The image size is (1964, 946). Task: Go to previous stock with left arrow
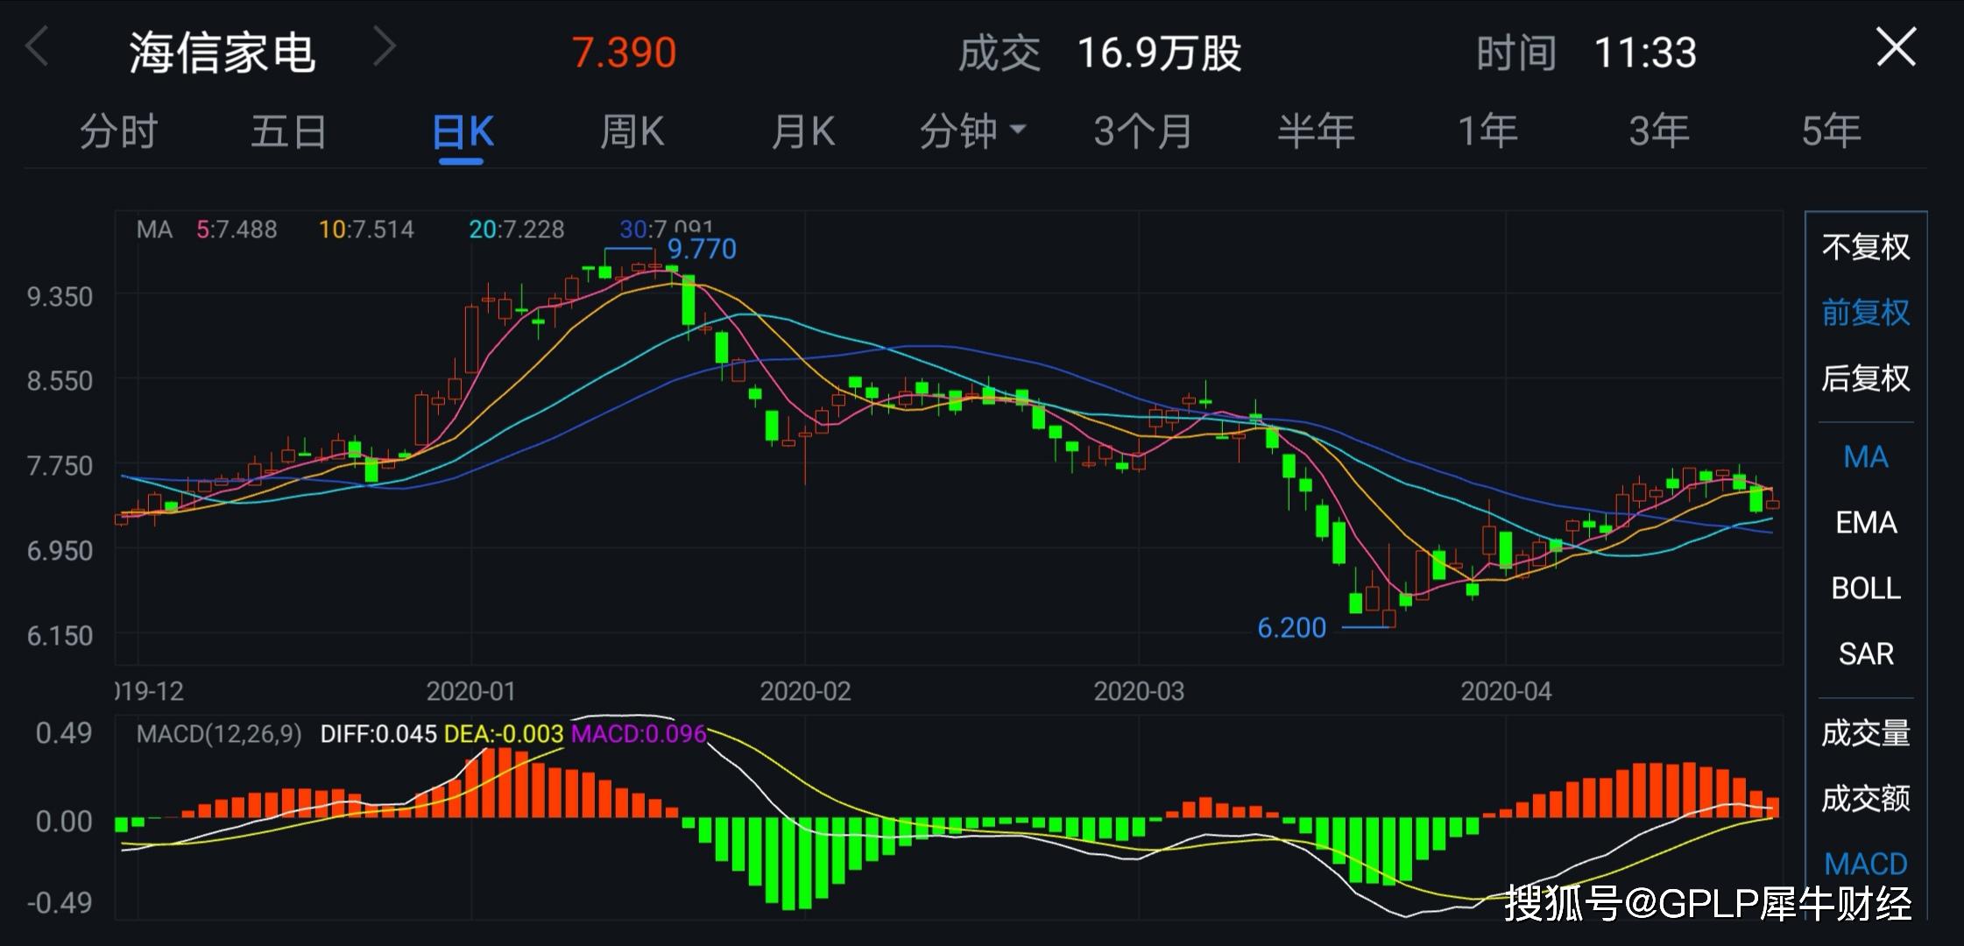click(x=37, y=48)
